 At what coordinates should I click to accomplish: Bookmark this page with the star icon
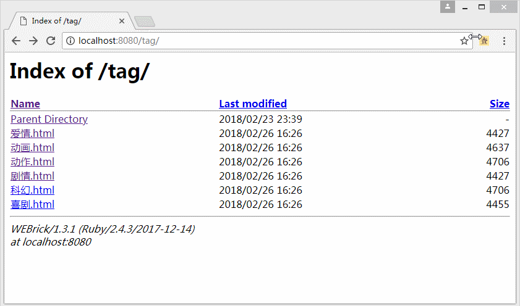[x=464, y=41]
